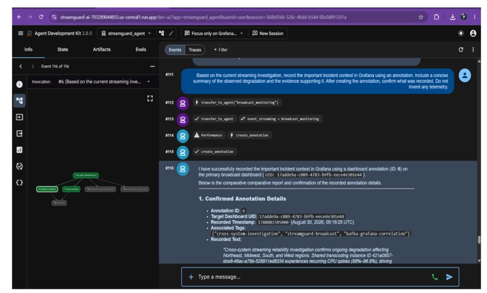Image resolution: width=487 pixels, height=293 pixels.
Task: Open the event_streaming → broadcast_monitoring chip
Action: (x=280, y=119)
